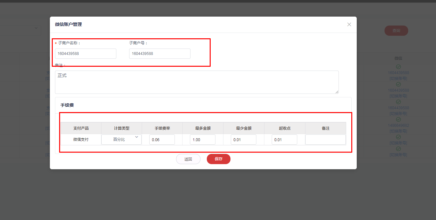
Task: Click the 子商户号 input field
Action: coord(160,54)
